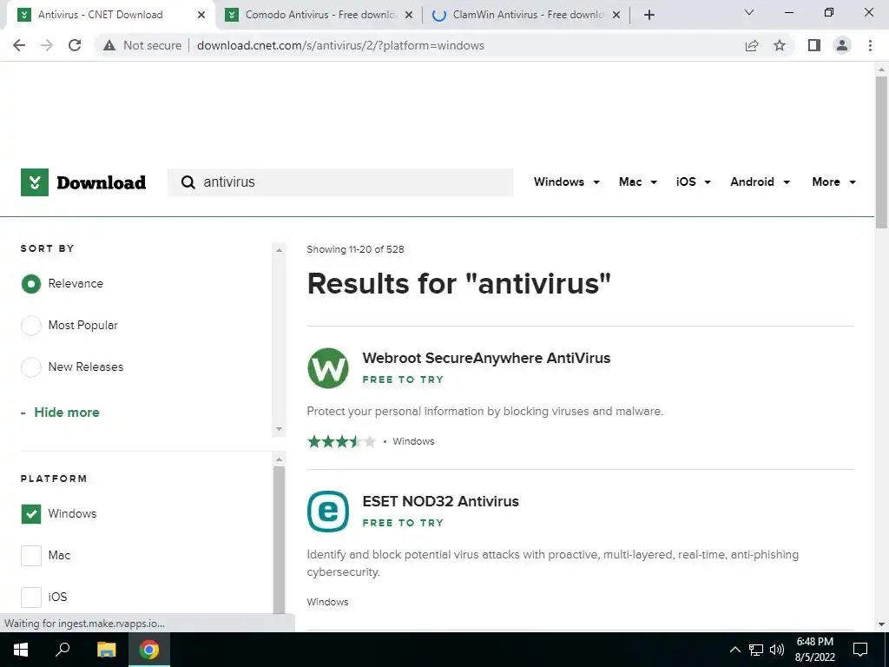Click Webroot FREE TO TRY label
Screen dimensions: 889x667
[x=403, y=380]
